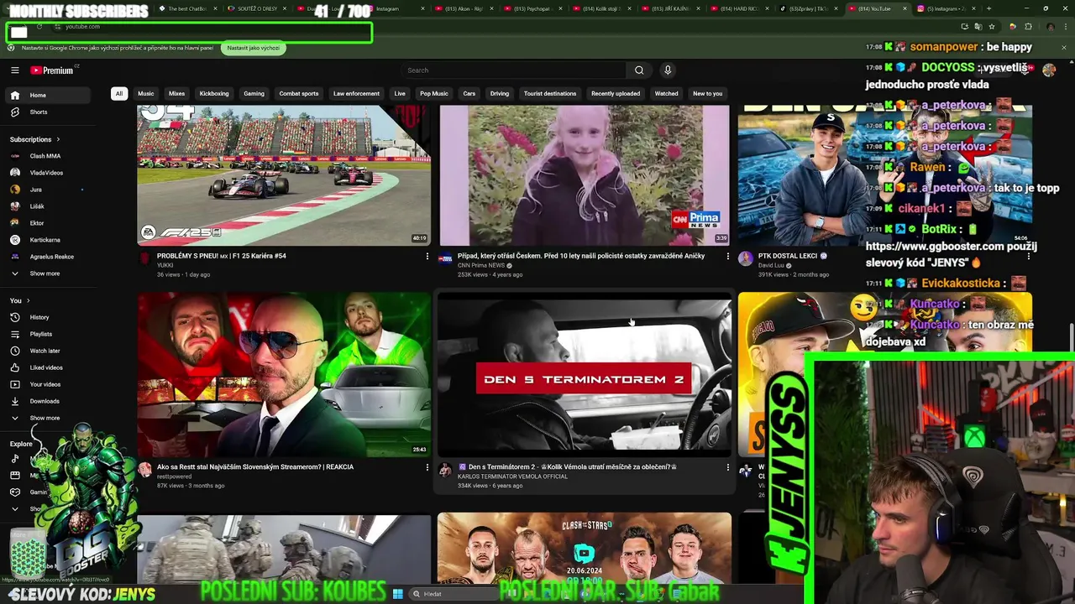
Task: Open KARLOS TERMINATOR VEMOLA OFFICIAL channel link
Action: (x=513, y=476)
